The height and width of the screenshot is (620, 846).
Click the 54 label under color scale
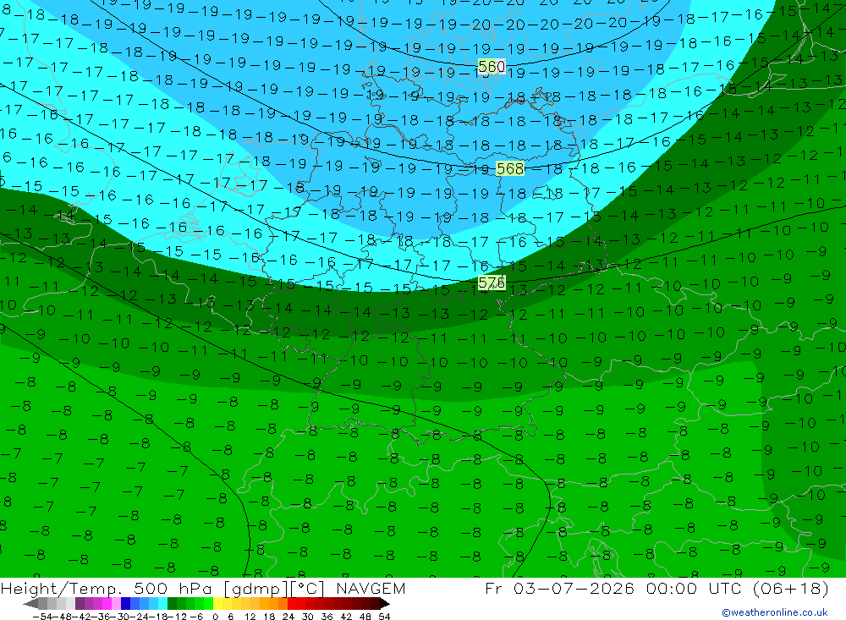pos(384,617)
